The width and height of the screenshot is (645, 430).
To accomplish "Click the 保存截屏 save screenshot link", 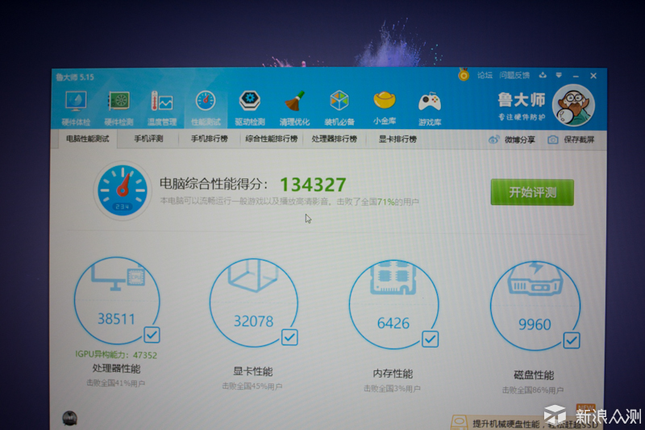I will pyautogui.click(x=579, y=140).
